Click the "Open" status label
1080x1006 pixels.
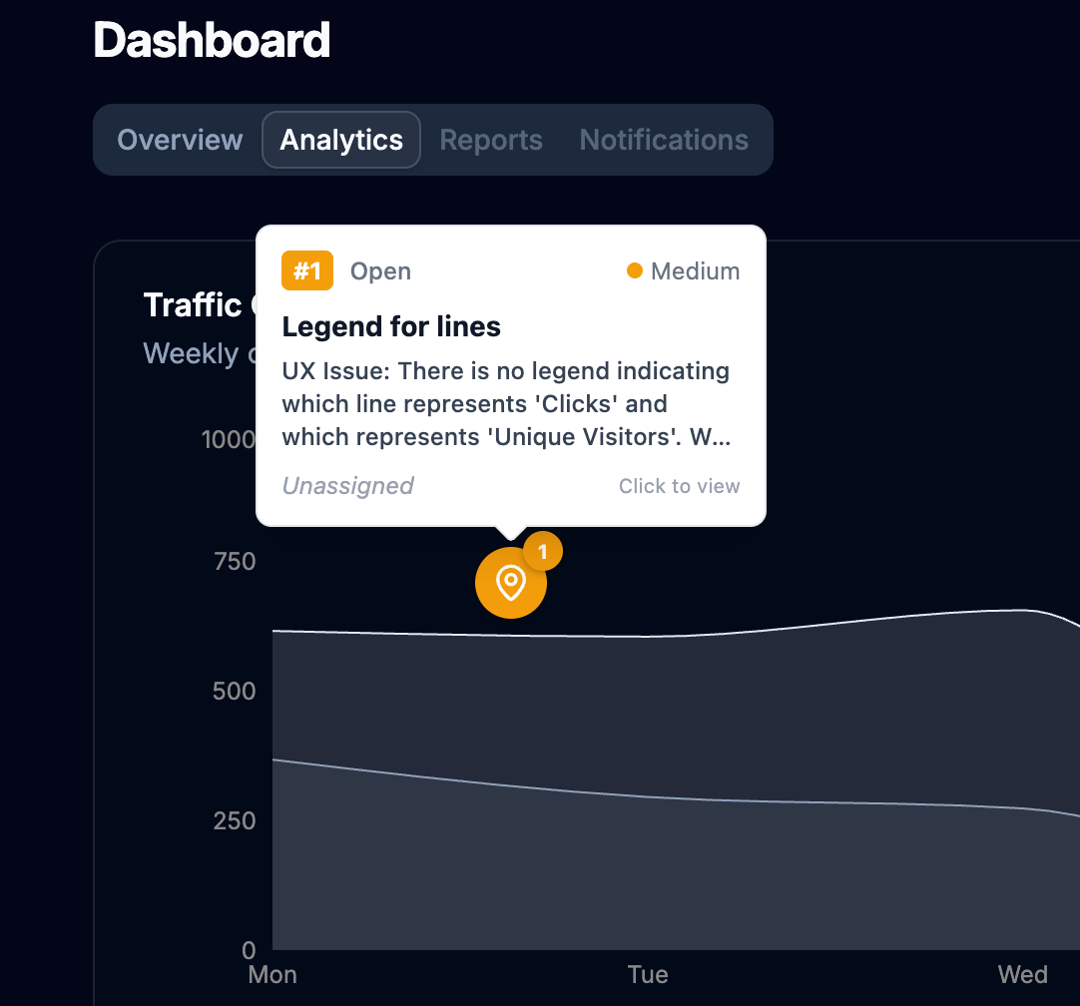[380, 270]
